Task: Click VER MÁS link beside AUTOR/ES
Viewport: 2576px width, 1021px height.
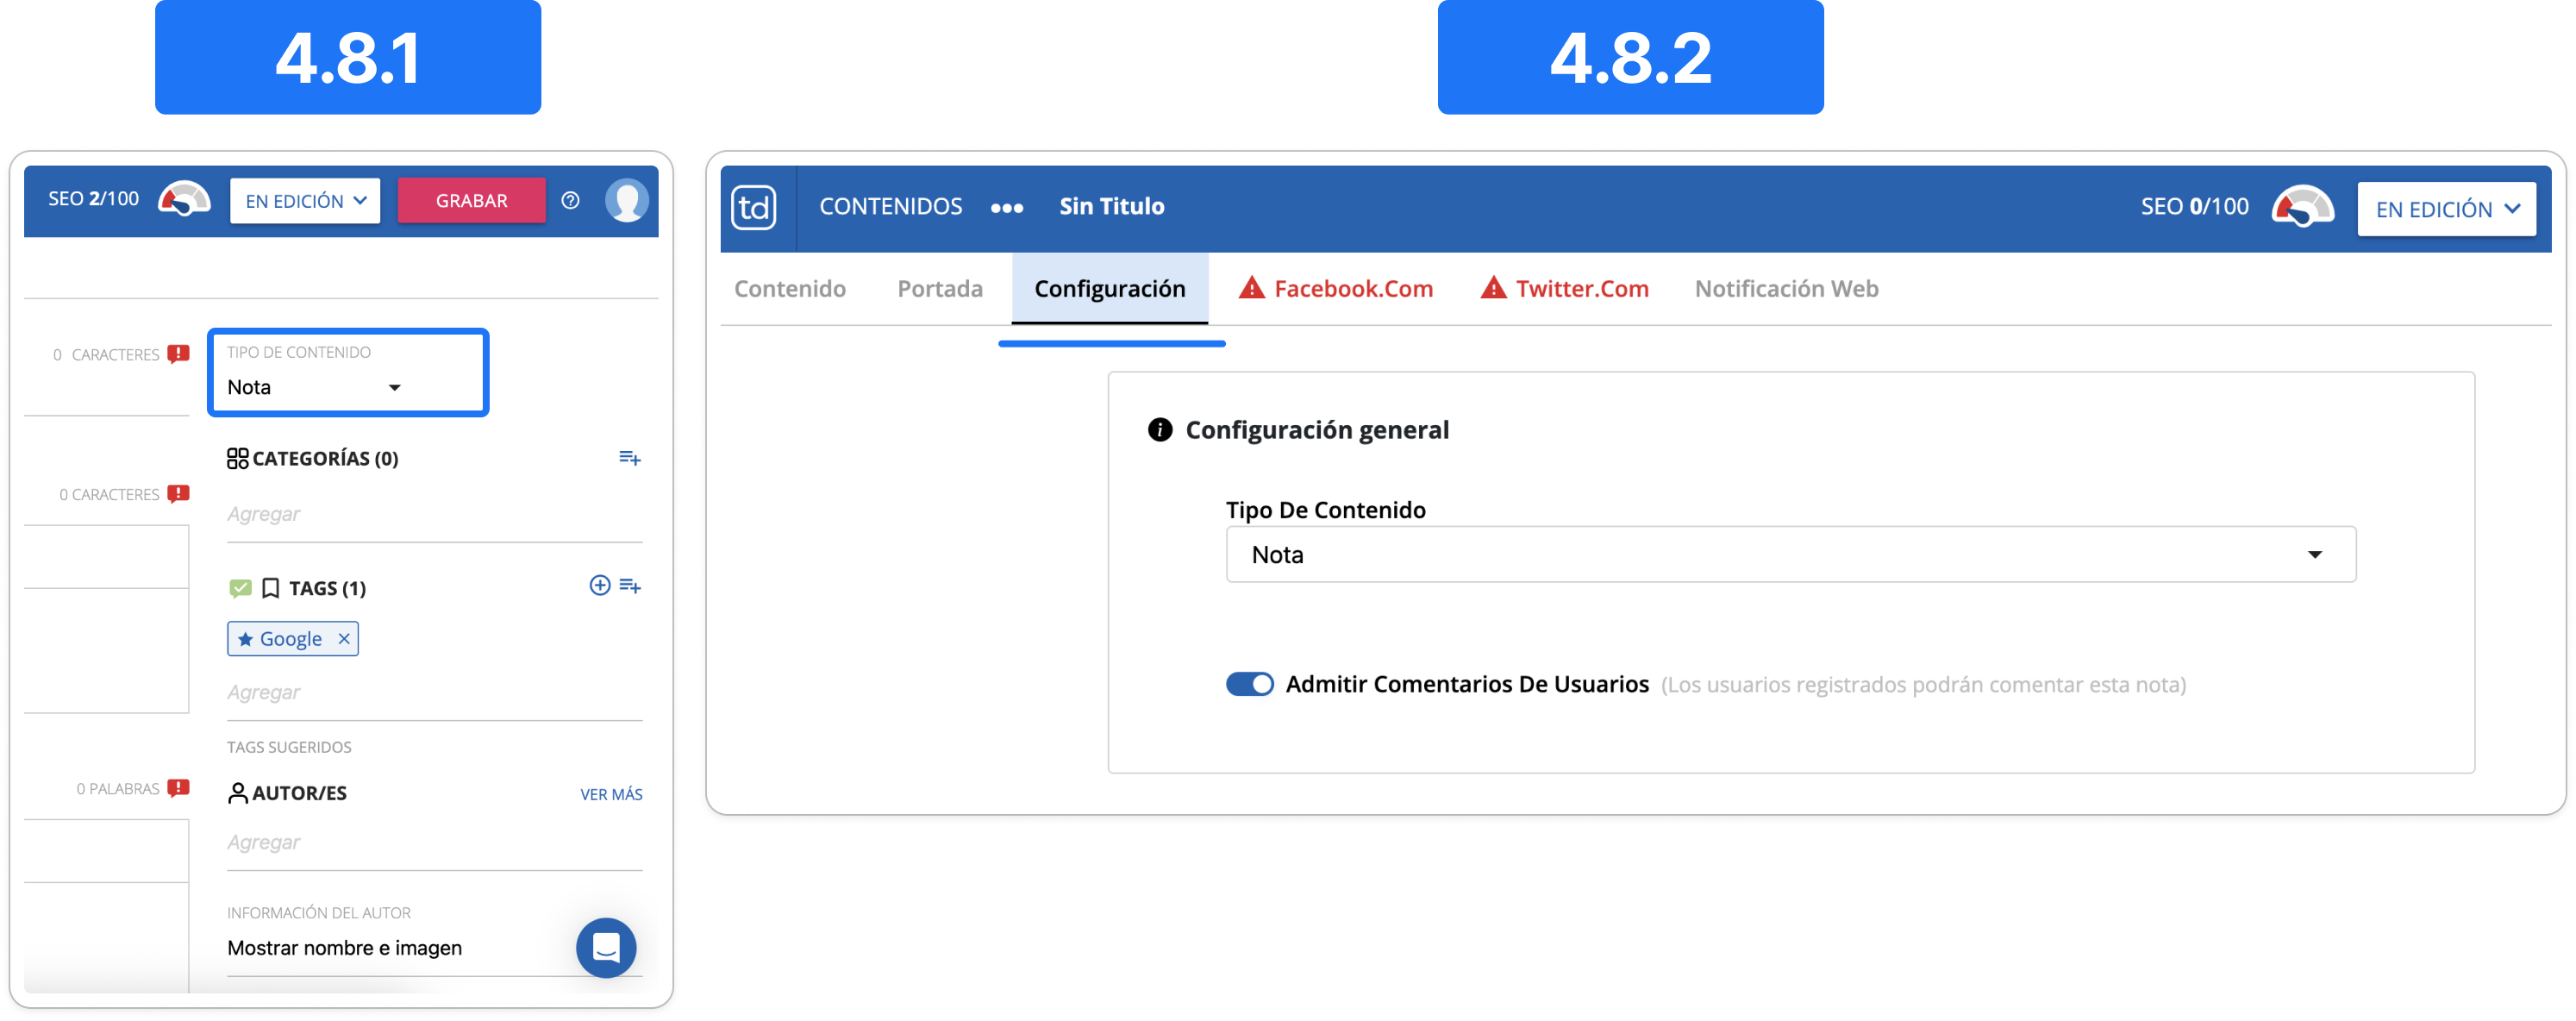Action: point(611,794)
